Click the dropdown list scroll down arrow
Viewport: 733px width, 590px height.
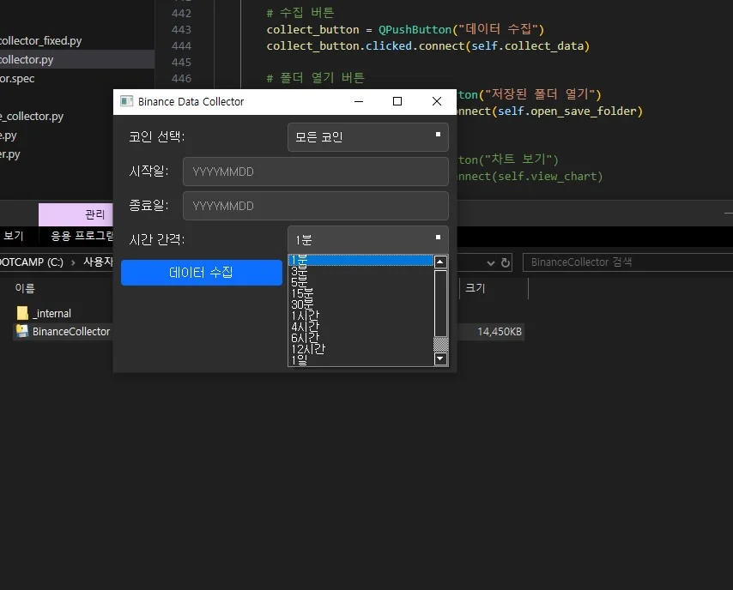[440, 358]
